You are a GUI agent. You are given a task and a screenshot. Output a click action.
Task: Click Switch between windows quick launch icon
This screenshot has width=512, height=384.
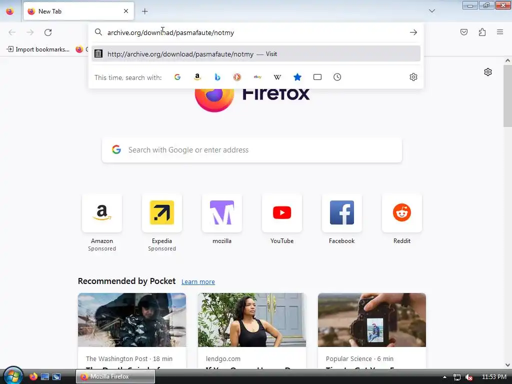(56, 376)
